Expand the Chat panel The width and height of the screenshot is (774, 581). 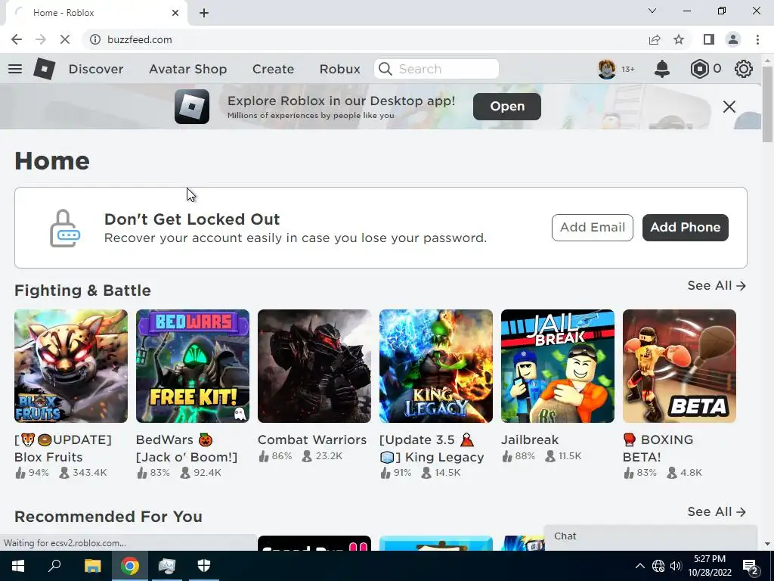click(651, 536)
